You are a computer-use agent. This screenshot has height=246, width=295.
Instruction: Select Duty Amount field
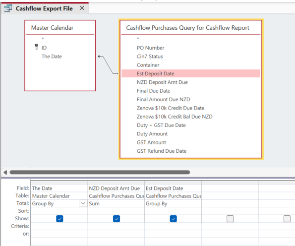click(152, 134)
